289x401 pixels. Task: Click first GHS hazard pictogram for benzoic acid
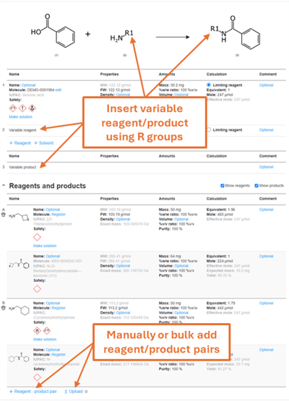pyautogui.click(x=13, y=108)
